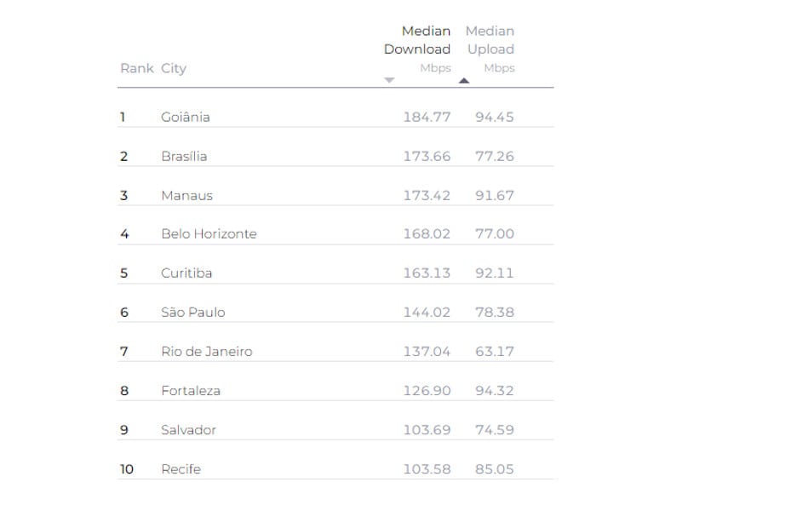Select the Median Download column header

pyautogui.click(x=417, y=40)
